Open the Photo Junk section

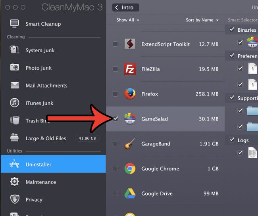click(53, 68)
